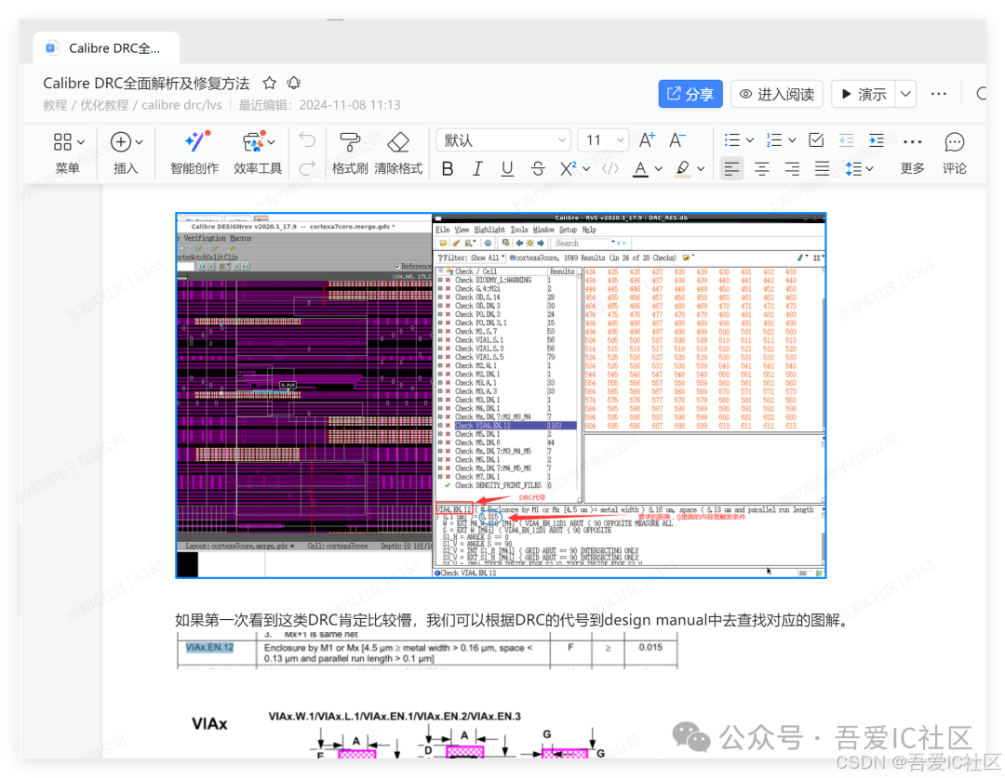This screenshot has width=1005, height=778.
Task: Activate 格式刷 format painter
Action: point(349,152)
